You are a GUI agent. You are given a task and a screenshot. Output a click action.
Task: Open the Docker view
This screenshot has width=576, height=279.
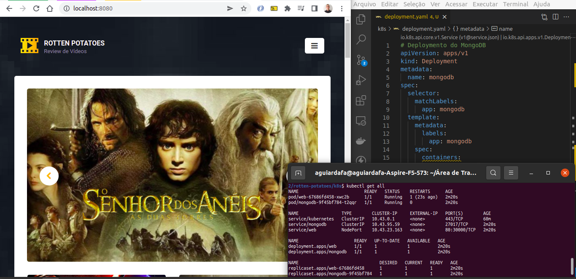pyautogui.click(x=361, y=141)
